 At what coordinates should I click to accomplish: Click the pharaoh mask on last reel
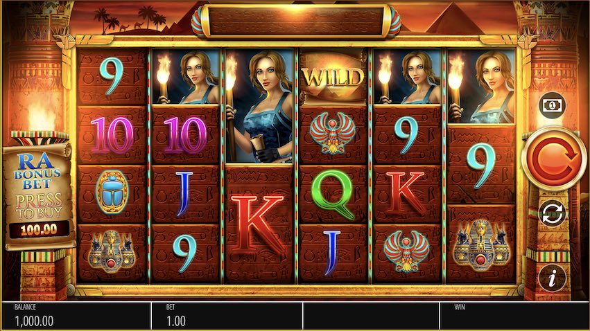click(x=481, y=245)
